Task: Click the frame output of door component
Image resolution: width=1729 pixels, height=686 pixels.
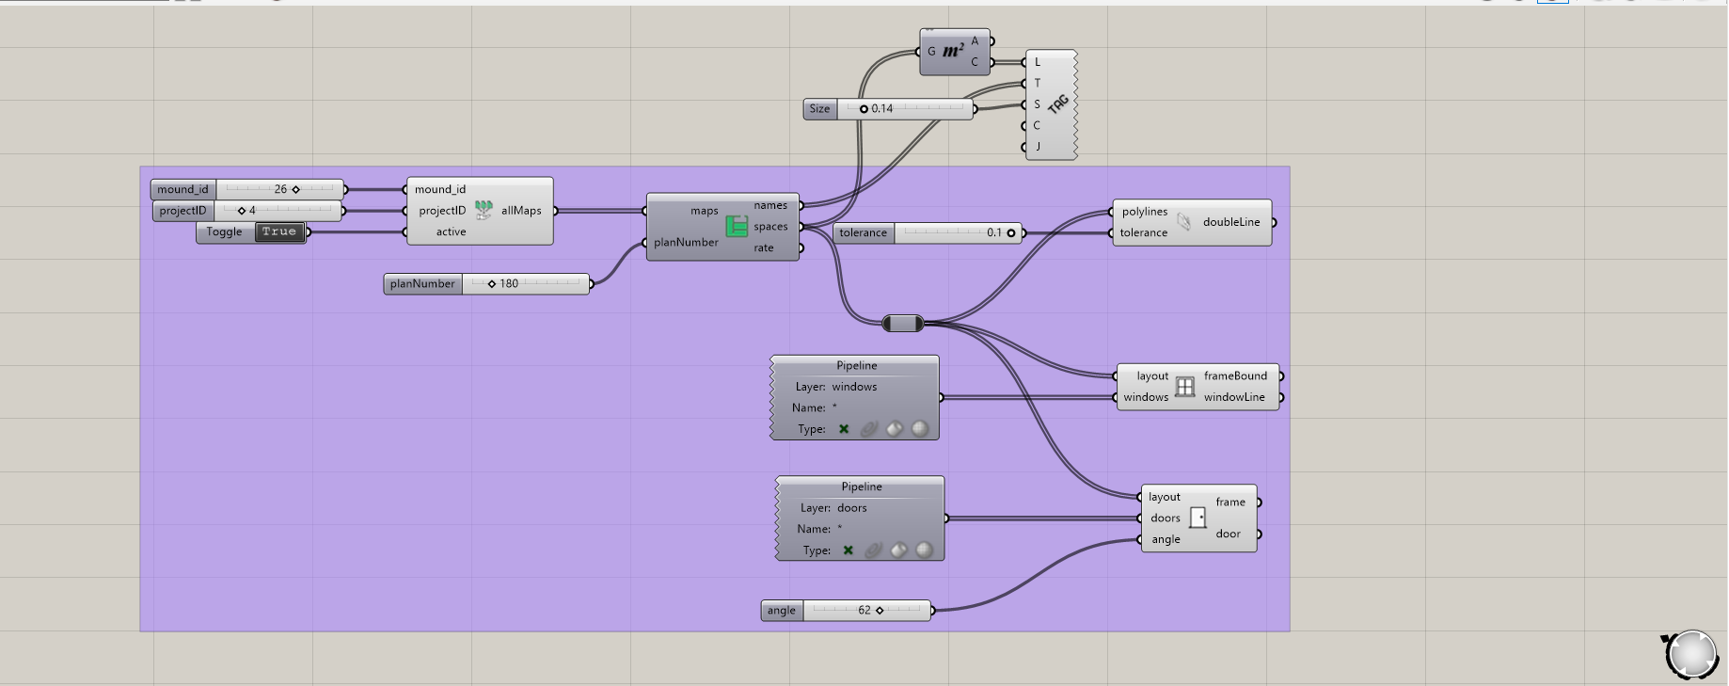Action: point(1230,503)
